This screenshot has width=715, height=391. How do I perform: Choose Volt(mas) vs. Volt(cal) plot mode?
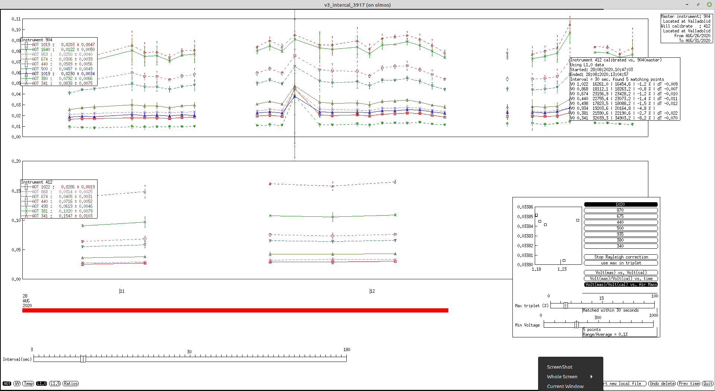[x=621, y=273]
